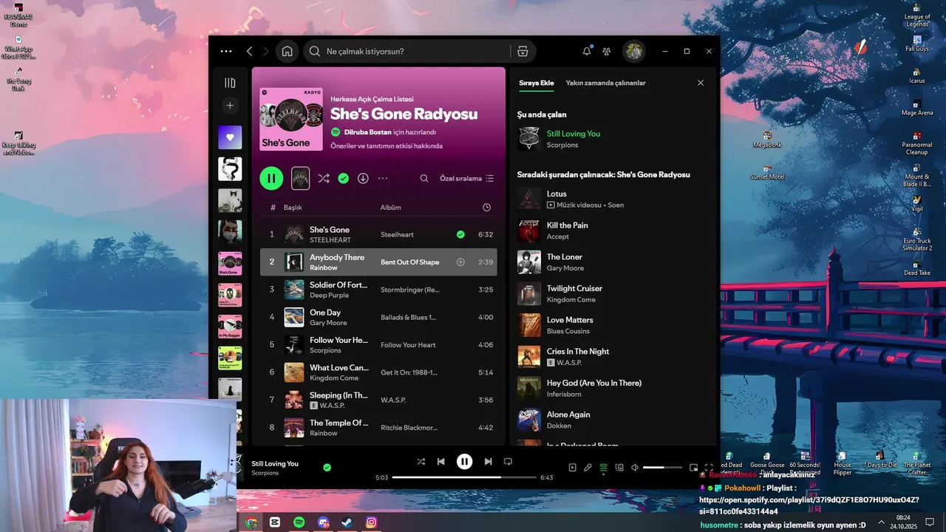Pause playback in the bottom player

(x=464, y=461)
